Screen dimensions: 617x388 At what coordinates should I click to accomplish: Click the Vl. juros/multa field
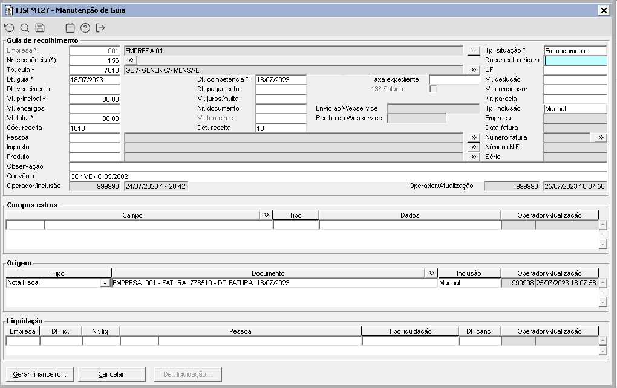[x=281, y=99]
